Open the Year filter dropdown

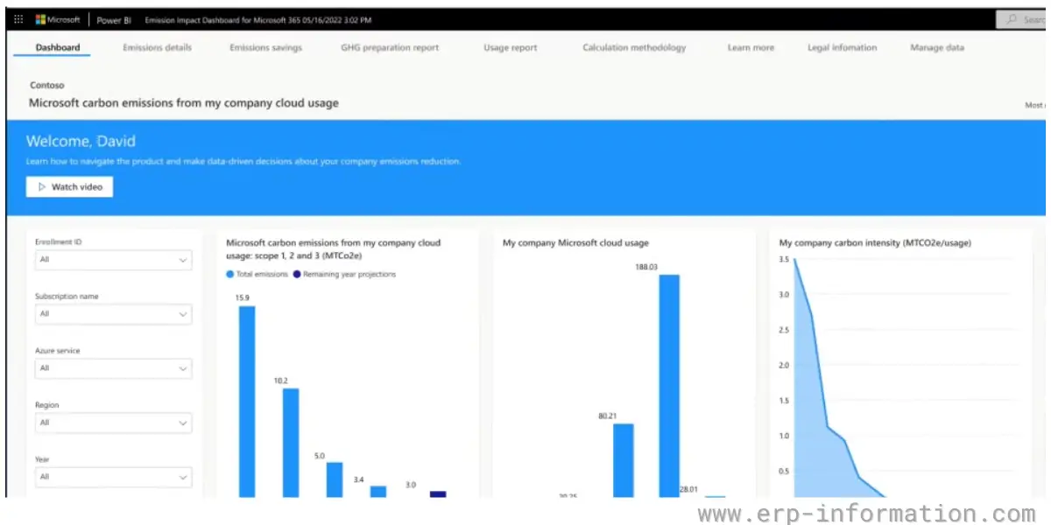click(x=113, y=477)
